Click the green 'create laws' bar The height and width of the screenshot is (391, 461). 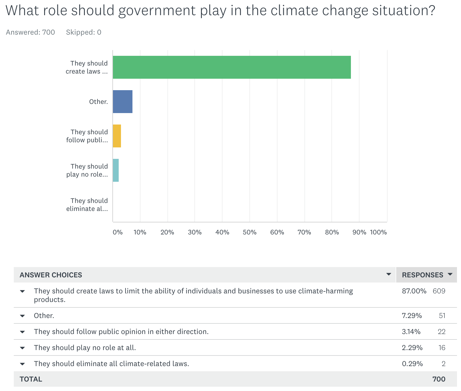(x=232, y=67)
